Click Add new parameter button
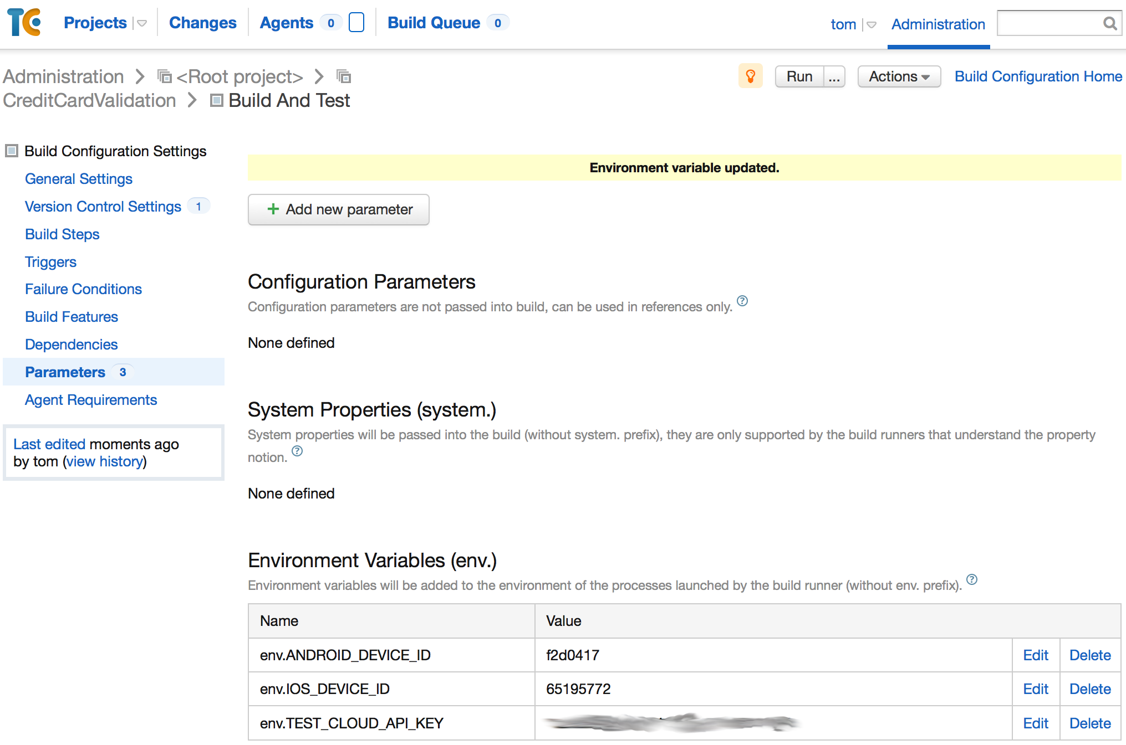The image size is (1126, 745). [x=339, y=209]
